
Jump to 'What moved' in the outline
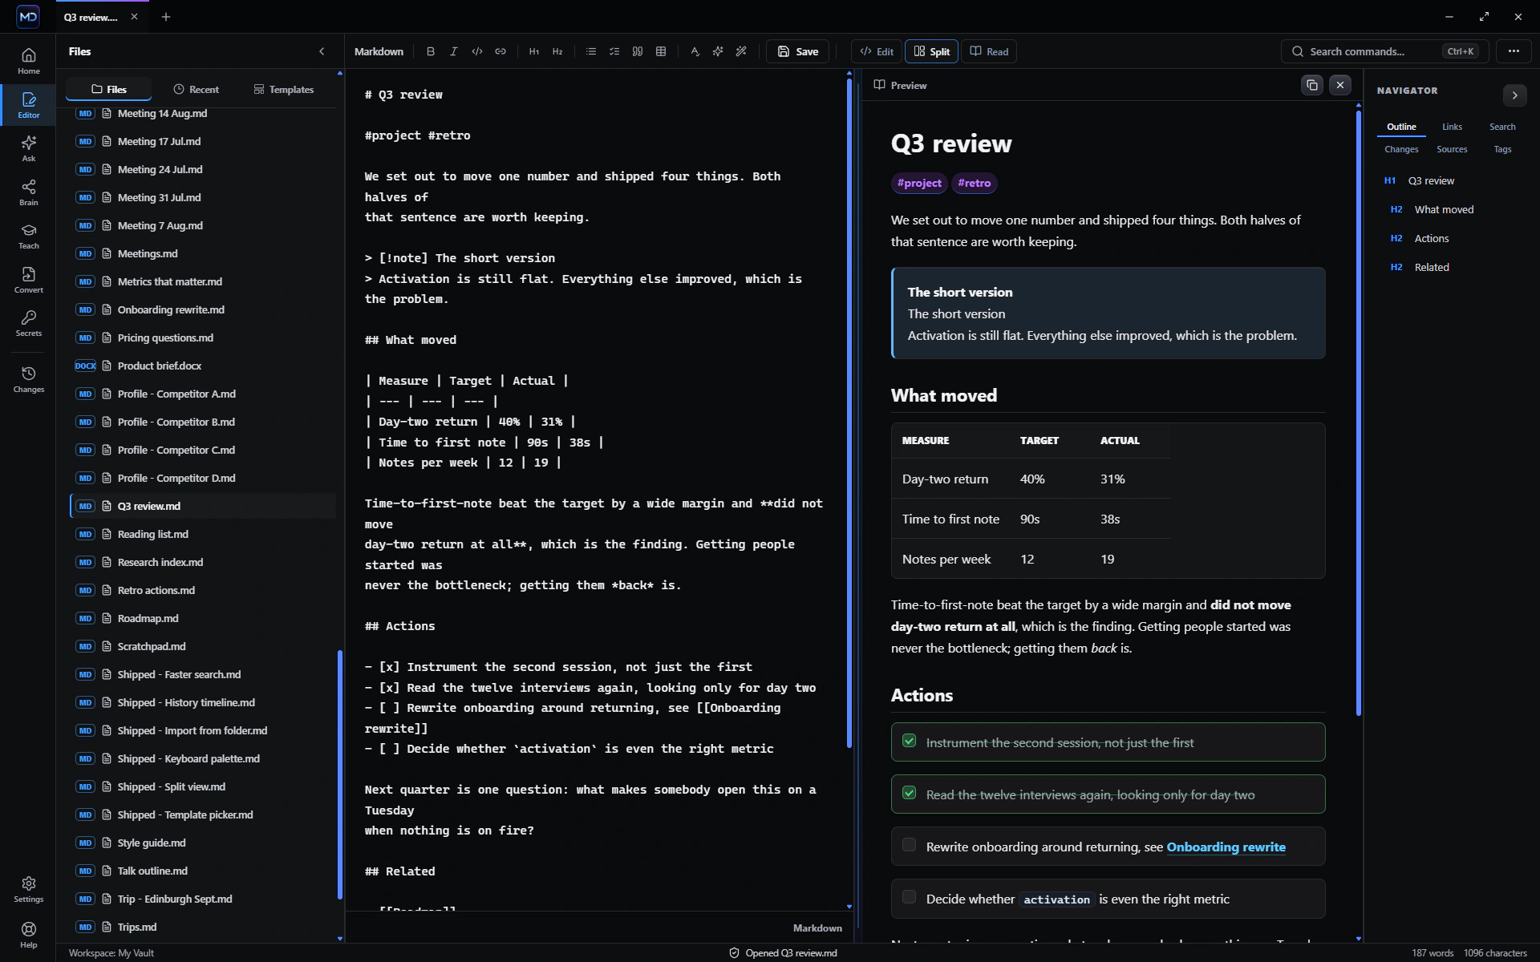coord(1444,210)
